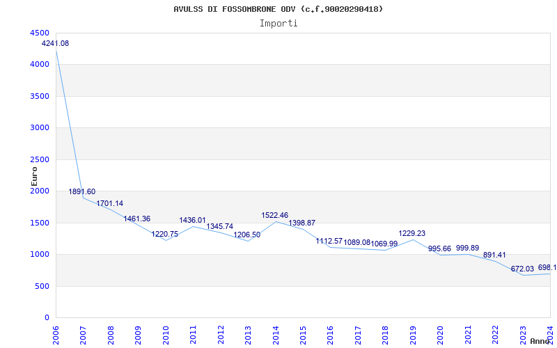Click the 1500 y-axis tick label

coord(40,223)
